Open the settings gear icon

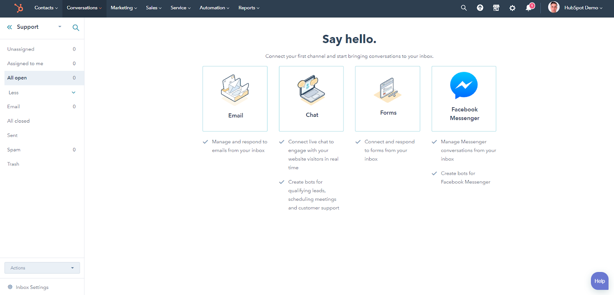coord(512,8)
